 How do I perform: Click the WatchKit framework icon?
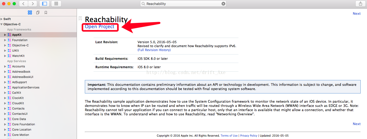click(x=9, y=56)
